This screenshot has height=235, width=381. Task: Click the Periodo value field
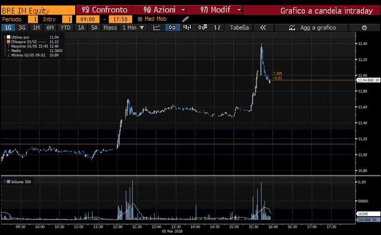(x=33, y=19)
